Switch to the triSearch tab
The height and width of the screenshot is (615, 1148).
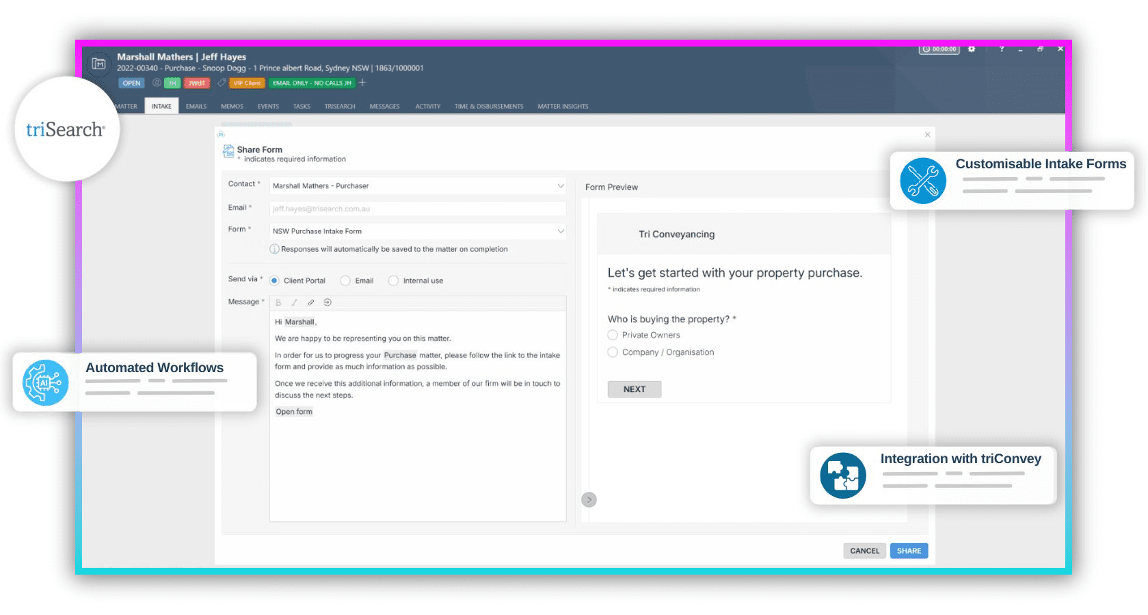pos(340,107)
